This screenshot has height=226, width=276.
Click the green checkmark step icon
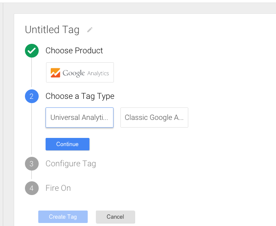click(x=32, y=51)
